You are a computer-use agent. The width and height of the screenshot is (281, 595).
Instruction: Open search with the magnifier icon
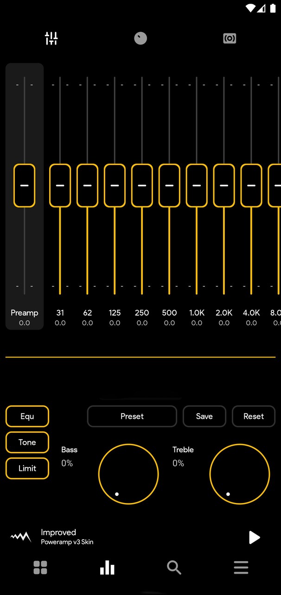(x=174, y=568)
